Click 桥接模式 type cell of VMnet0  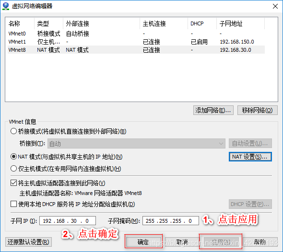click(49, 34)
